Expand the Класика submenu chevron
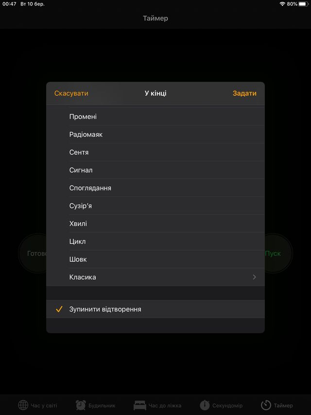The image size is (311, 415). [x=255, y=277]
